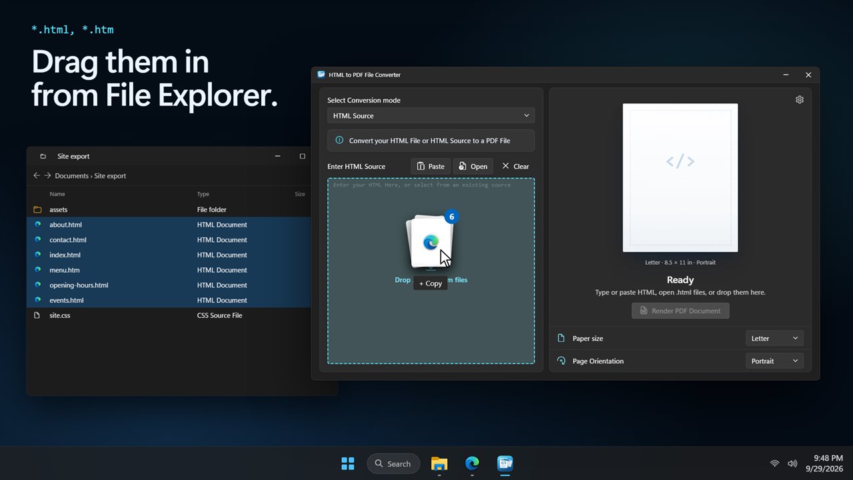Click the taskbar Search box
Screen dimensions: 853x480
[x=393, y=463]
